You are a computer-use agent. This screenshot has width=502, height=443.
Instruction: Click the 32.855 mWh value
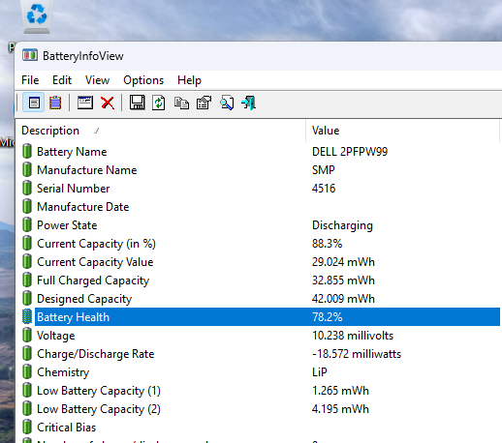click(343, 280)
